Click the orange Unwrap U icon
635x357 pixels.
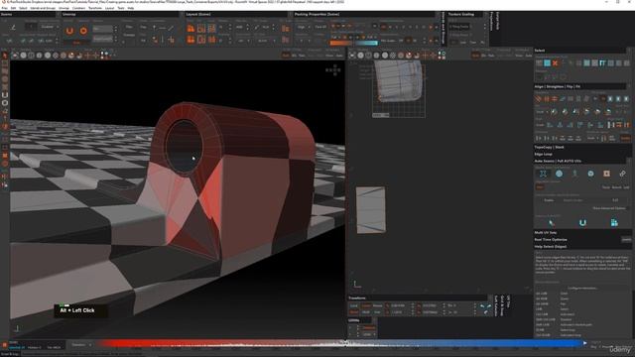tap(69, 31)
